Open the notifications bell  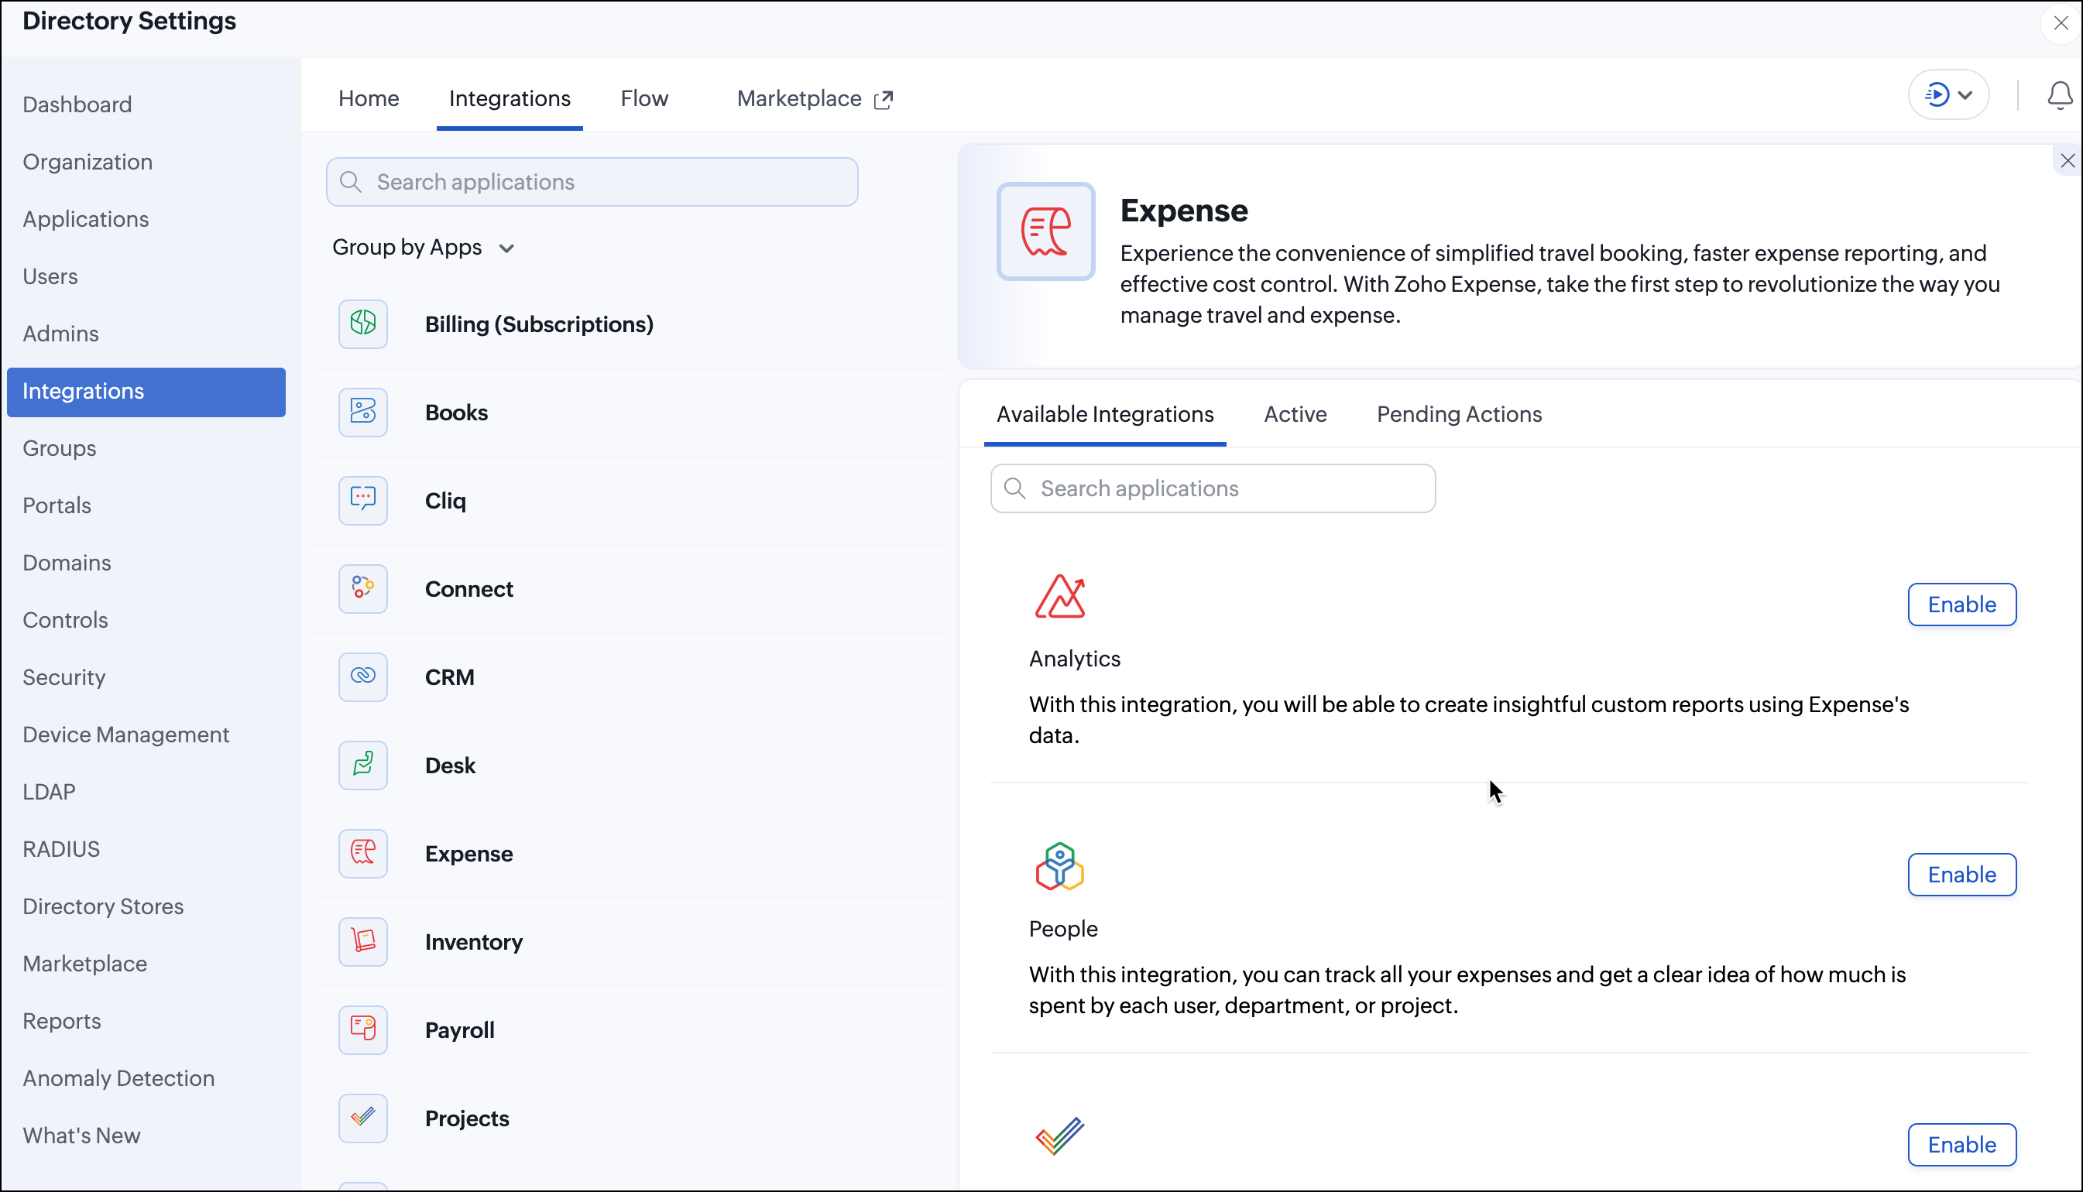click(2058, 96)
